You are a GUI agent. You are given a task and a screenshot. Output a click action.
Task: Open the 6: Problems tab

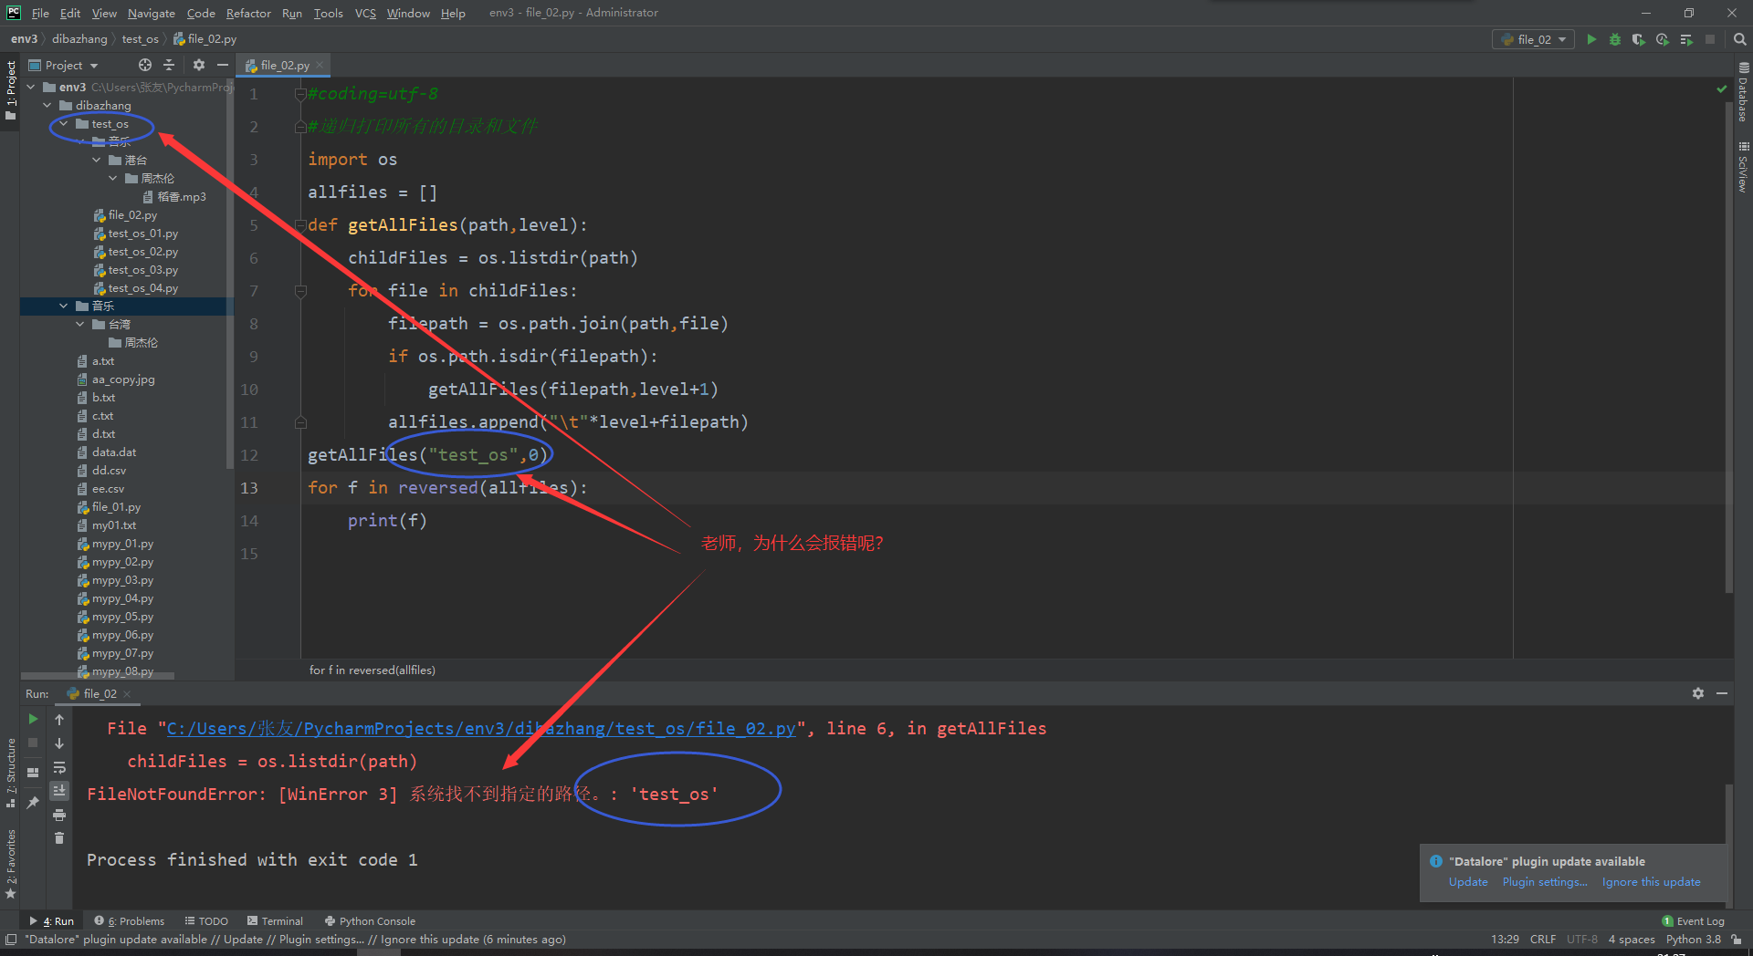click(x=130, y=921)
